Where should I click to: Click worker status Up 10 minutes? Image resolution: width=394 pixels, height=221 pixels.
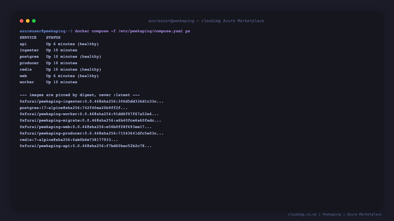62,82
